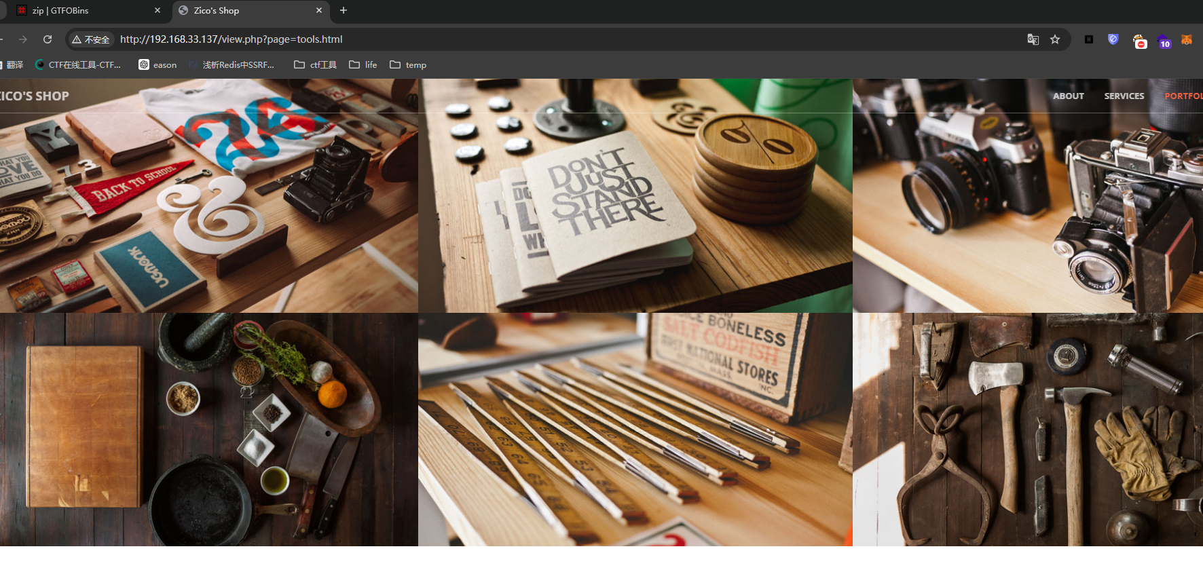The image size is (1203, 570).
Task: Open the extension with red block badge
Action: pos(1140,41)
